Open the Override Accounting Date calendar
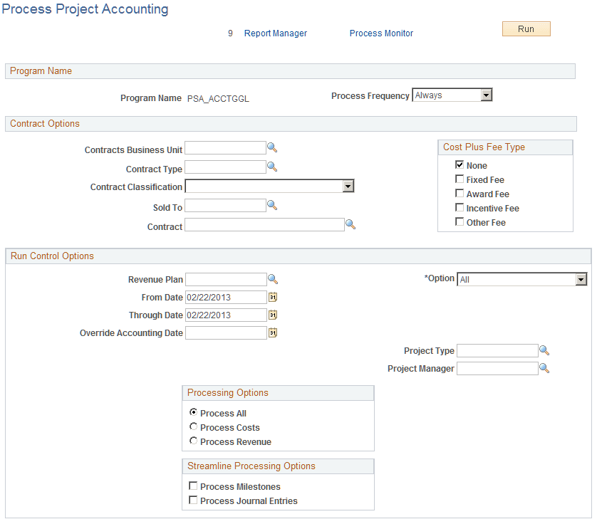The width and height of the screenshot is (597, 524). pos(272,332)
